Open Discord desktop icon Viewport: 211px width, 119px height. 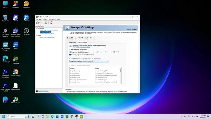pyautogui.click(x=16, y=18)
